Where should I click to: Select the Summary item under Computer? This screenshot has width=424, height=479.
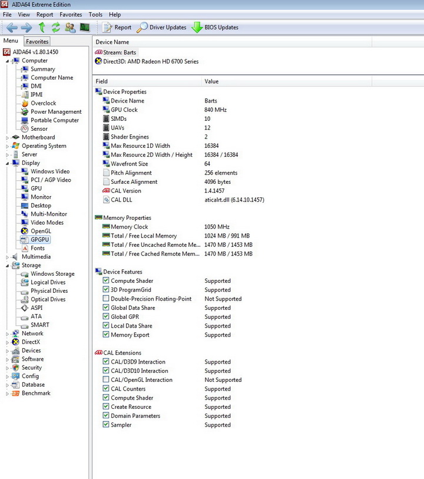click(x=43, y=69)
